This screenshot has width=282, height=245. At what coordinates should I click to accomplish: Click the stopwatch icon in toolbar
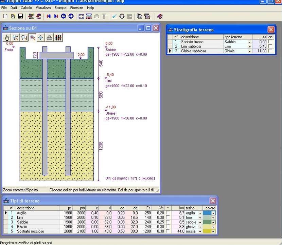tap(122, 16)
